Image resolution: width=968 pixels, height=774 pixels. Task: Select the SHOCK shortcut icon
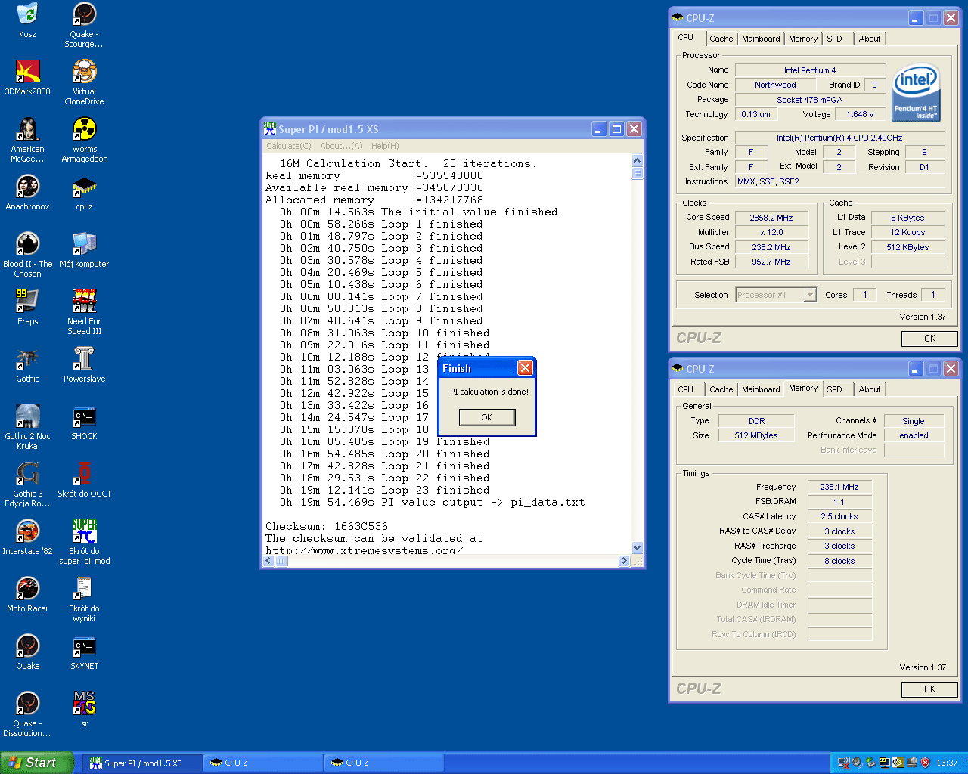(84, 422)
